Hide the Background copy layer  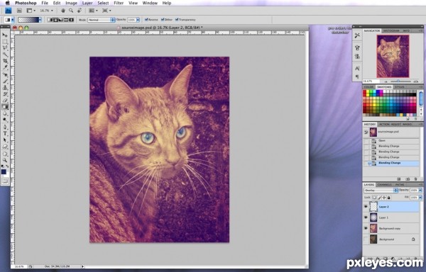(x=366, y=228)
